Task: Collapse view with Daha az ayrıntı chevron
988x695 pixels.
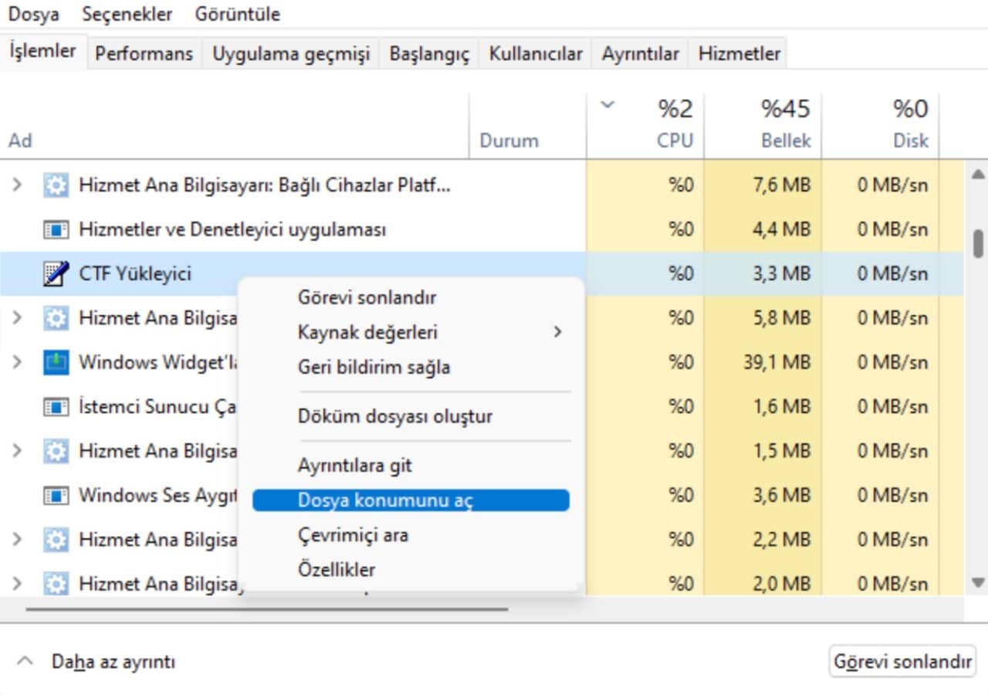Action: [x=25, y=662]
